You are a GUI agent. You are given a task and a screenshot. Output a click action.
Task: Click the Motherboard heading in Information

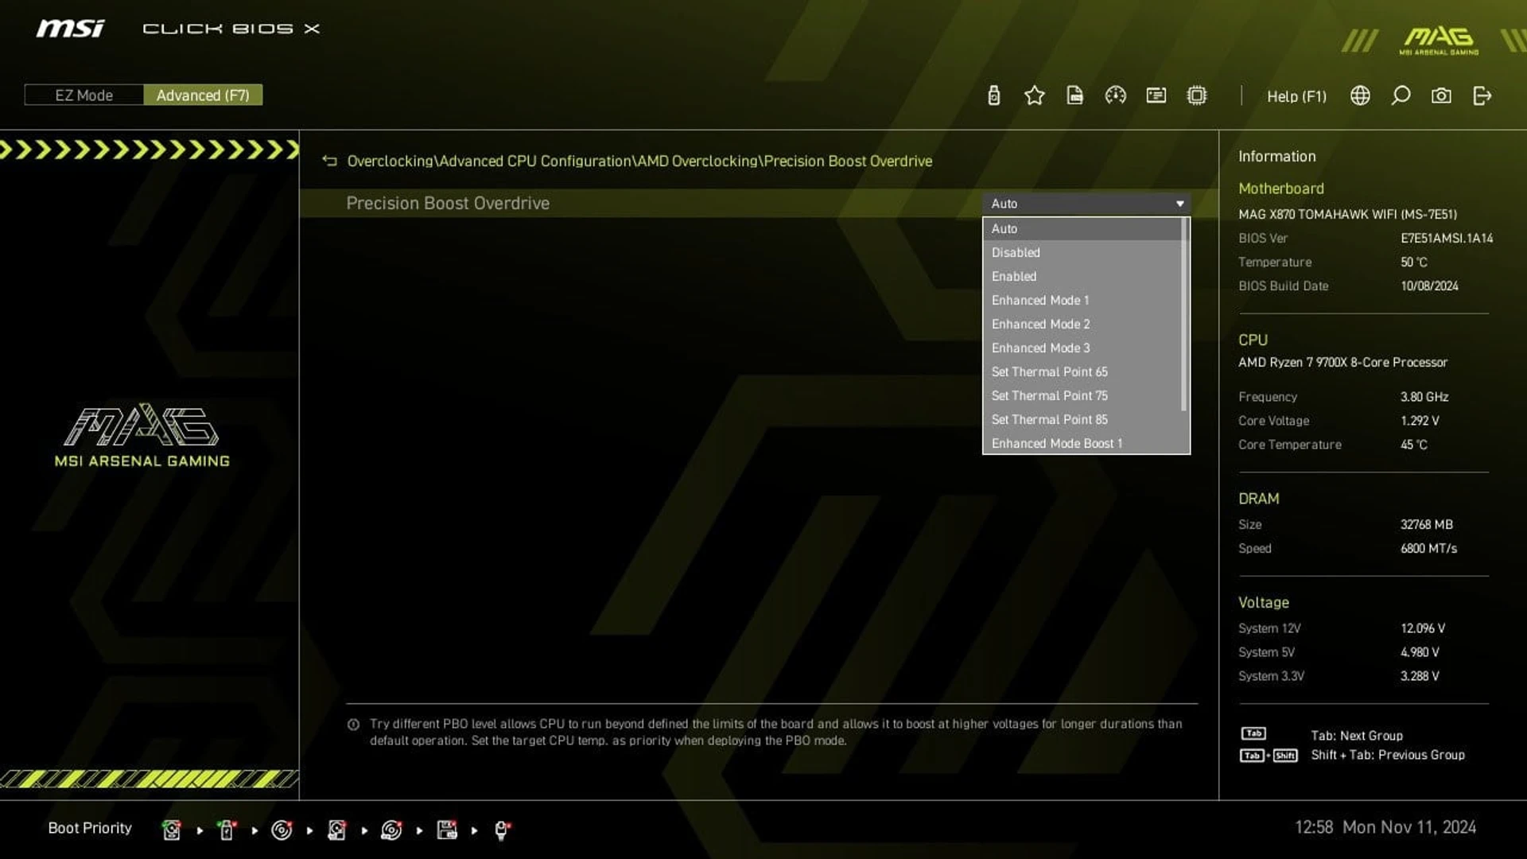point(1281,189)
